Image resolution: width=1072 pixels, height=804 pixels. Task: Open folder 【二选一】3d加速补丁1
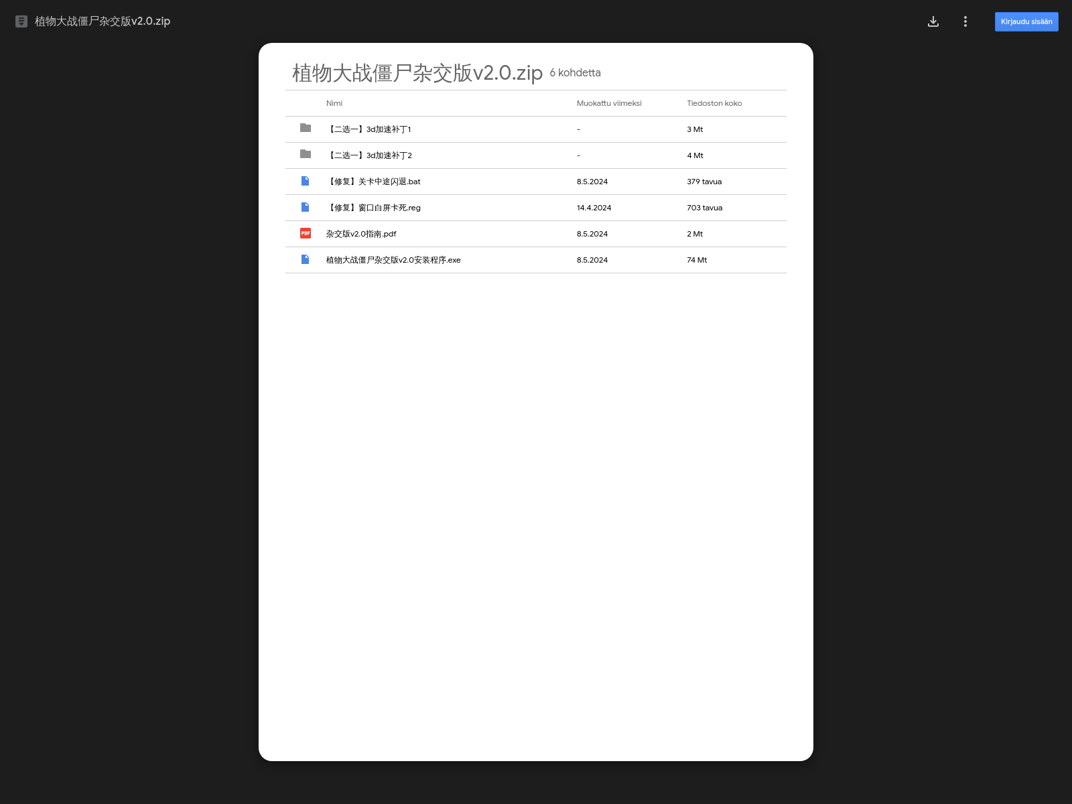tap(368, 129)
